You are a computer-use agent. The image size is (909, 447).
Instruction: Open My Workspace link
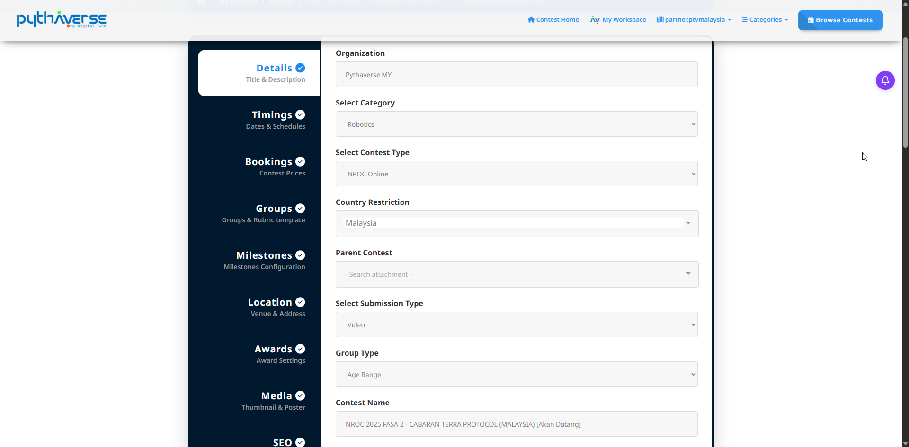click(618, 19)
